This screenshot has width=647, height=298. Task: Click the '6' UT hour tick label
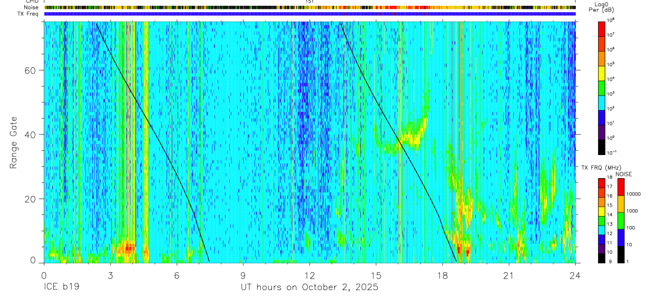point(177,275)
